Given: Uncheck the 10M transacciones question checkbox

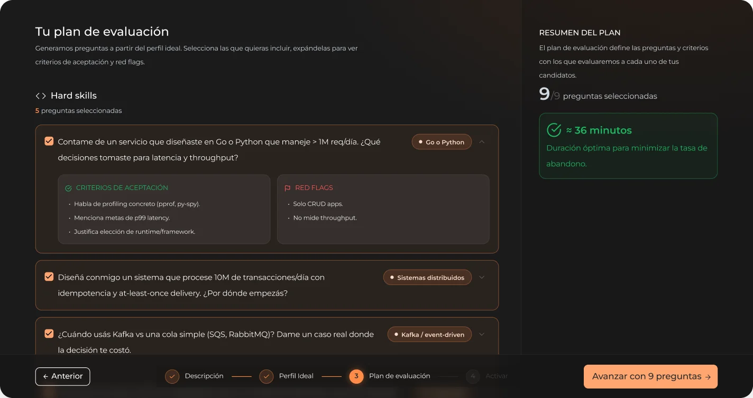Looking at the screenshot, I should coord(49,277).
